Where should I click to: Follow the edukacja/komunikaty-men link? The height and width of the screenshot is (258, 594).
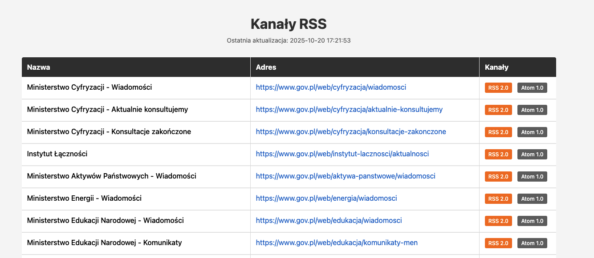(337, 243)
